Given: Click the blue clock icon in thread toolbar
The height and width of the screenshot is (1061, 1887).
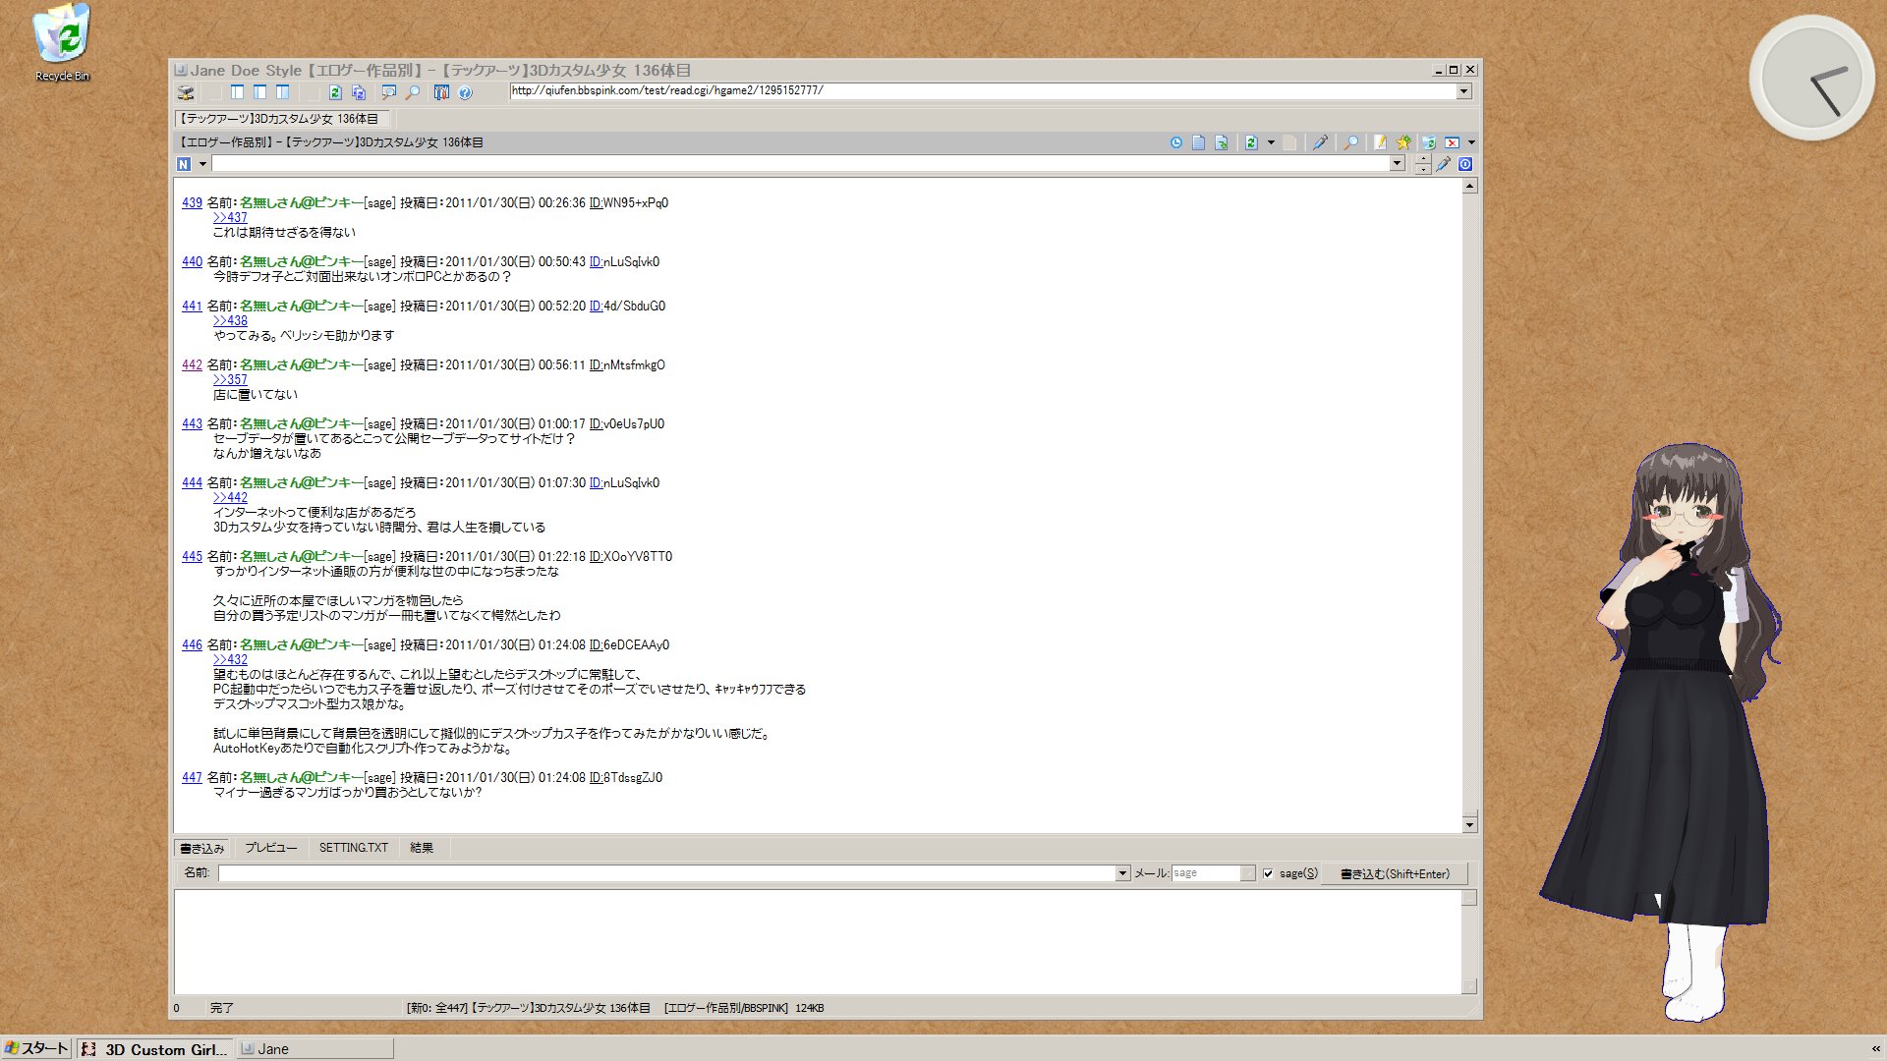Looking at the screenshot, I should 1176,142.
